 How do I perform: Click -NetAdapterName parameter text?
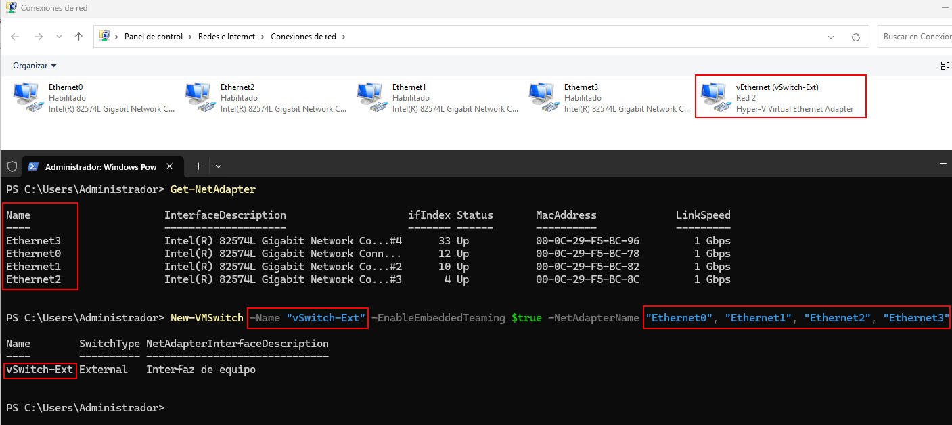coord(593,317)
